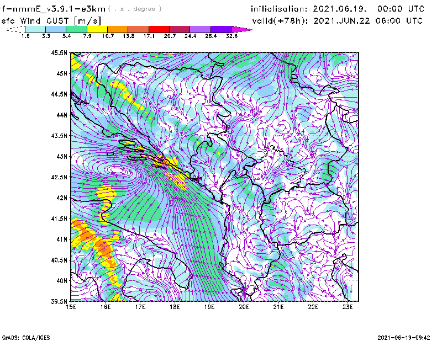The height and width of the screenshot is (341, 442).
Task: Click the legend value 1.6
Action: [25, 36]
